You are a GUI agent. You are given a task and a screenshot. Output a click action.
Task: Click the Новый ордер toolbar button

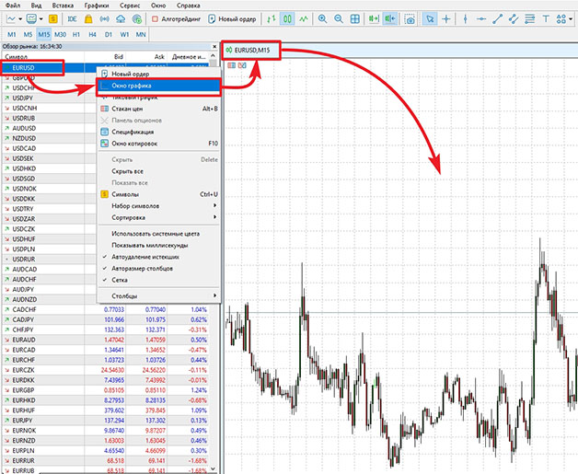click(230, 18)
